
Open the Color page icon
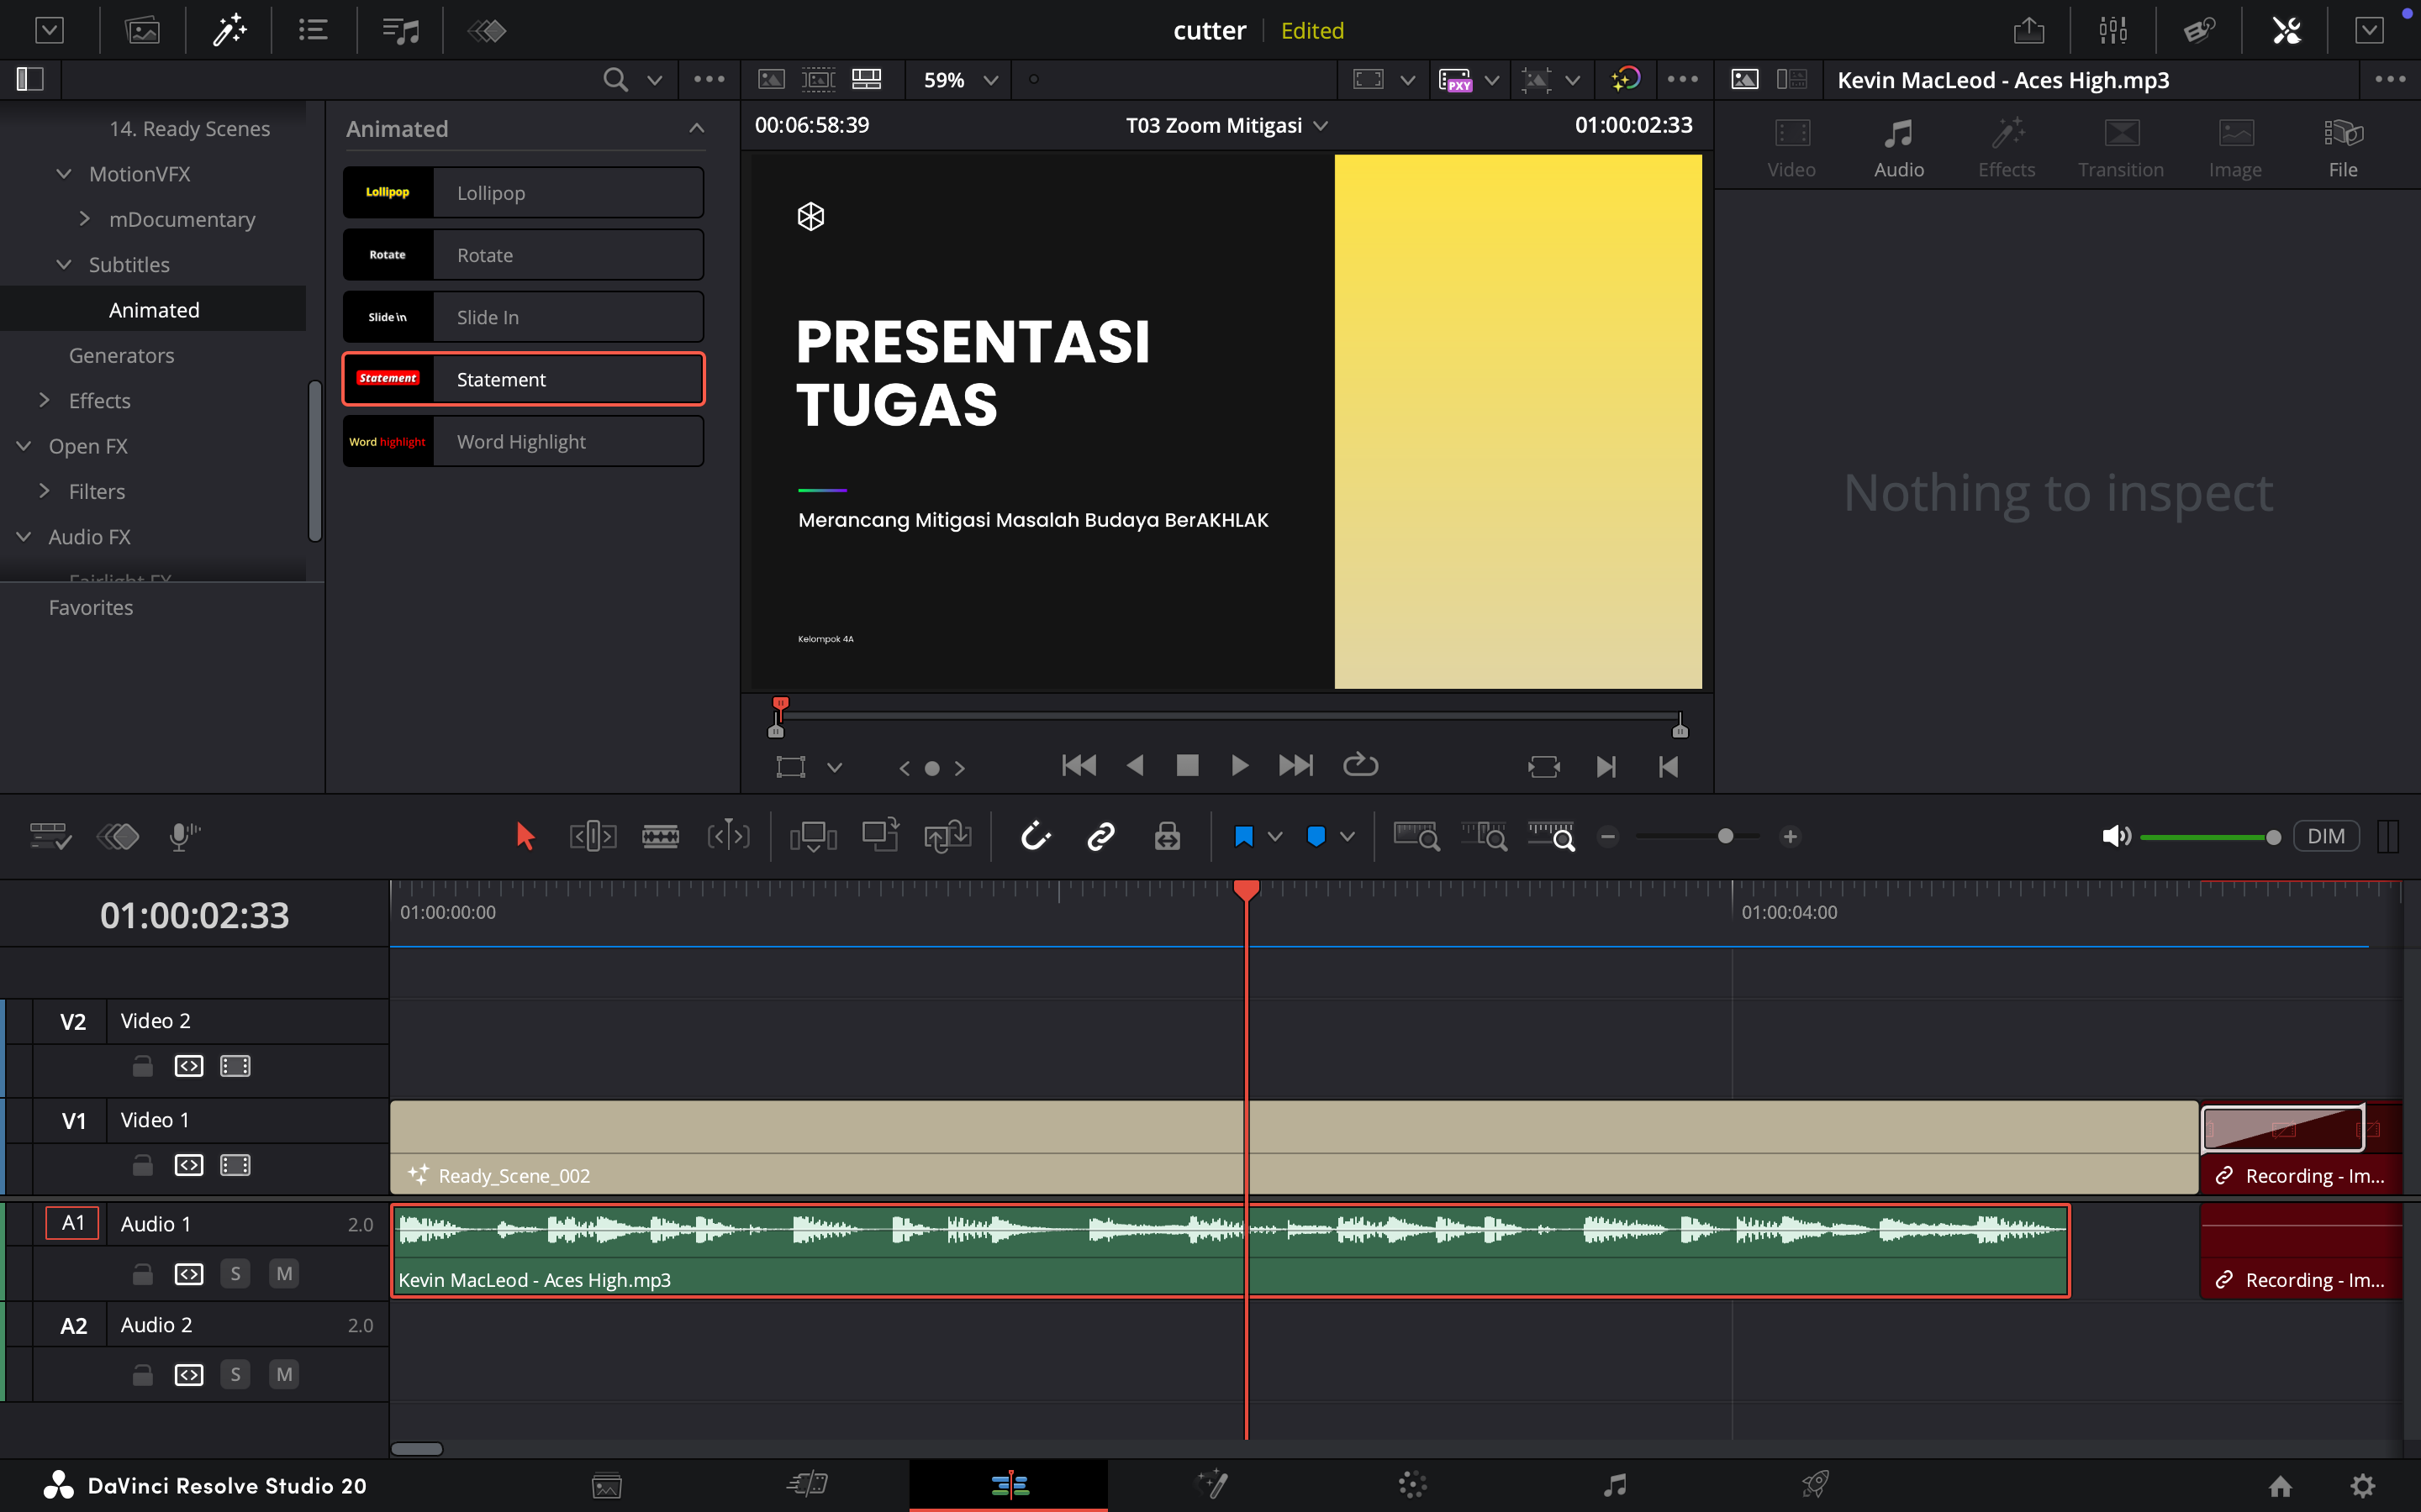[1411, 1485]
